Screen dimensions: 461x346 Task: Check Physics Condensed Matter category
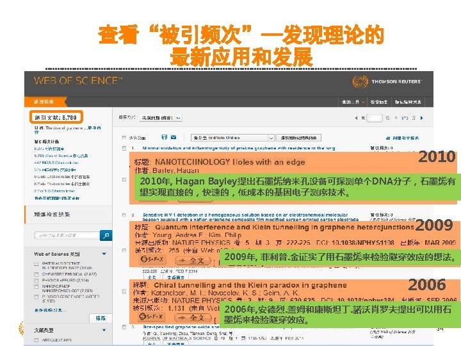point(36,297)
